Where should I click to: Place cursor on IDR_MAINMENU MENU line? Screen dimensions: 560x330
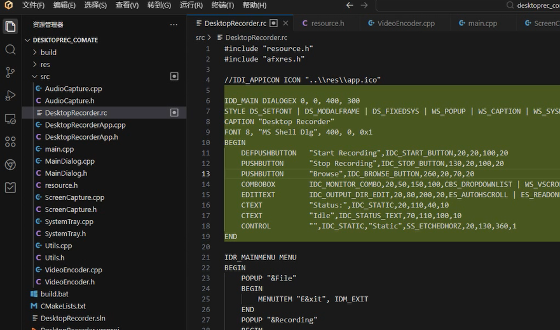pos(261,257)
